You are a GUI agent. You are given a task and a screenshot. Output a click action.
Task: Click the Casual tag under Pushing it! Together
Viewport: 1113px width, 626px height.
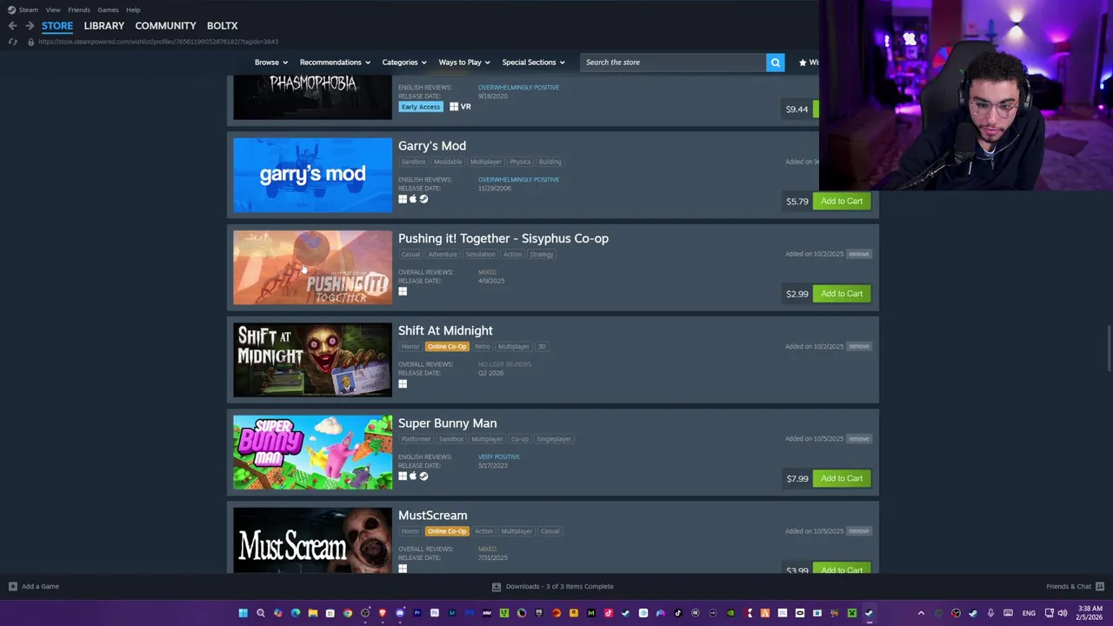(410, 254)
